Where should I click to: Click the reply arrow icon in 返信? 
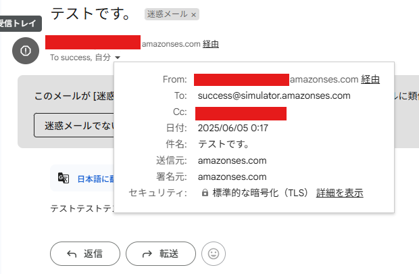[72, 254]
